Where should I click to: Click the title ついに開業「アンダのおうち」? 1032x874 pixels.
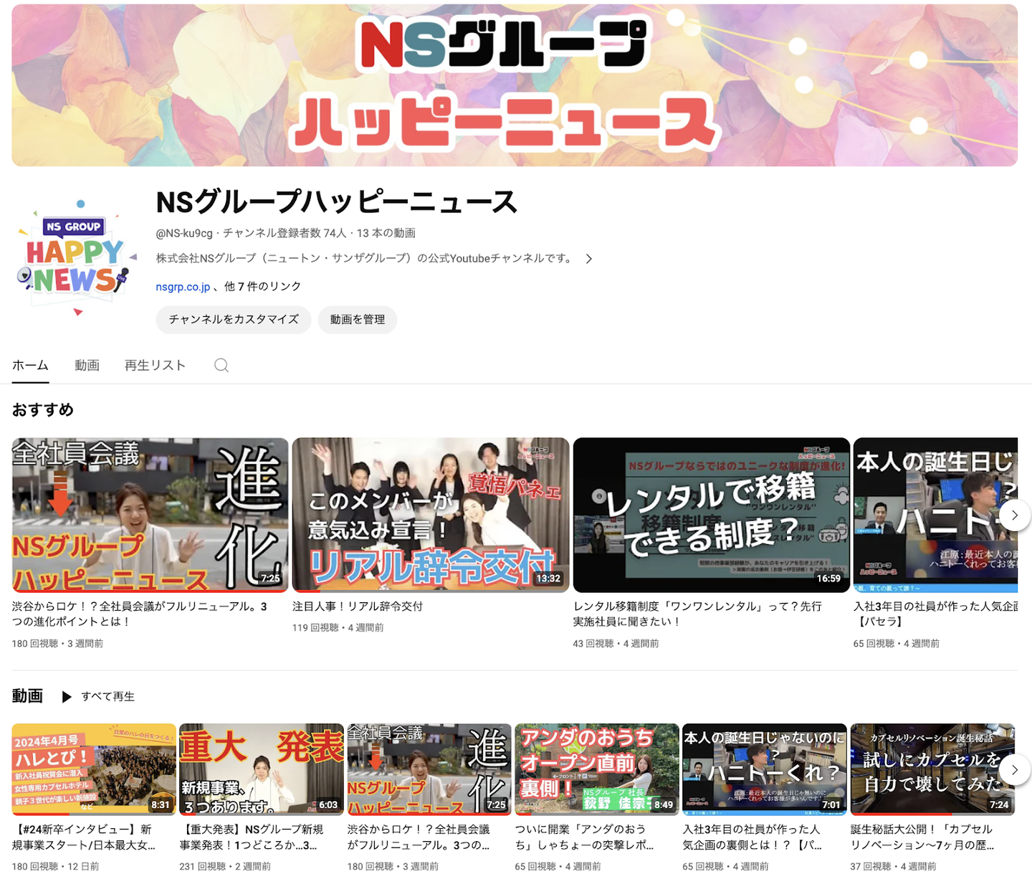585,837
